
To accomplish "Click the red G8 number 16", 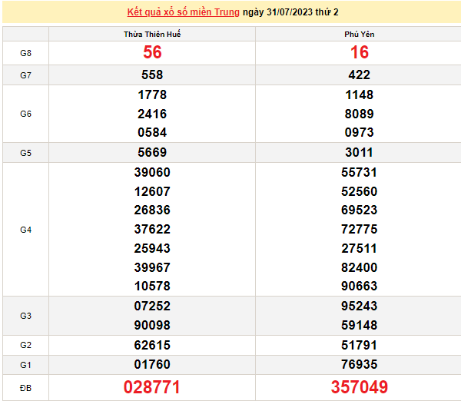I will click(x=359, y=52).
